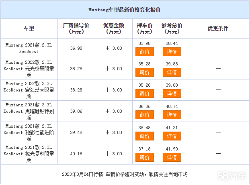The height and width of the screenshot is (185, 250).
Task: Click guide price 40.18
Action: click(x=76, y=154)
